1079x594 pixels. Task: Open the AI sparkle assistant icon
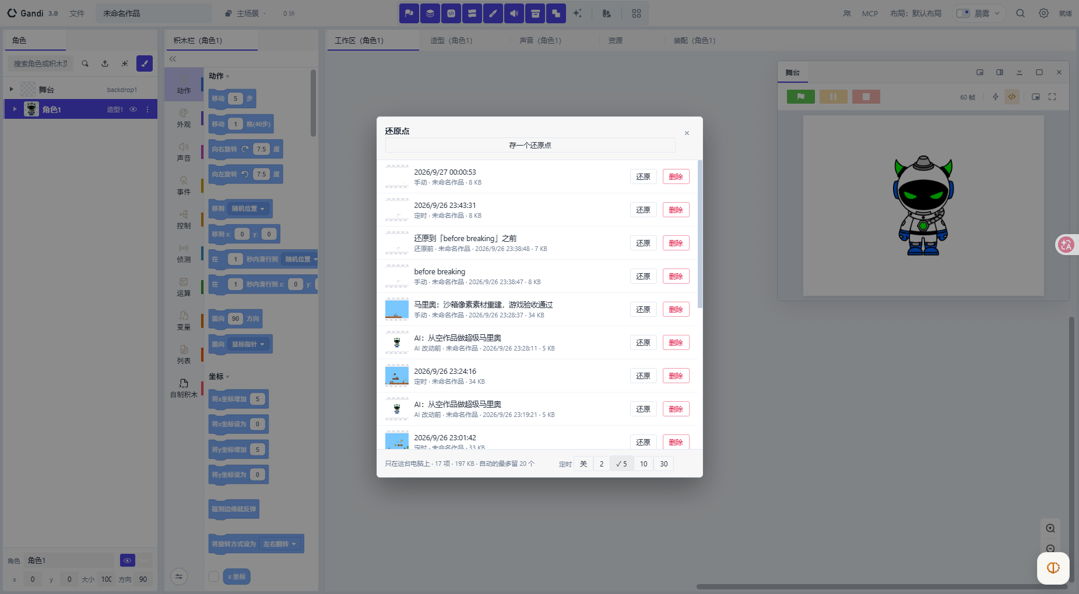(x=577, y=13)
